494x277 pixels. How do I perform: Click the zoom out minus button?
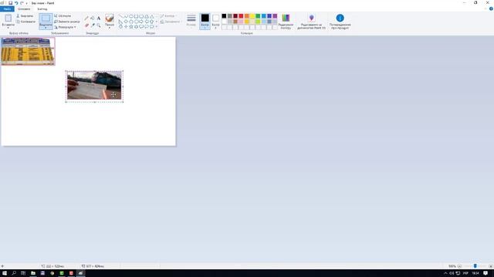pos(459,266)
